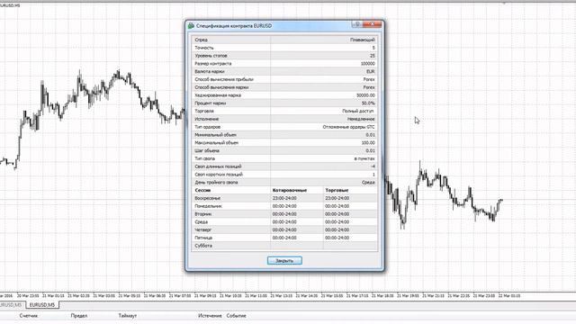Click the 50.0% margin percent value
The image size is (576, 324).
(368, 103)
